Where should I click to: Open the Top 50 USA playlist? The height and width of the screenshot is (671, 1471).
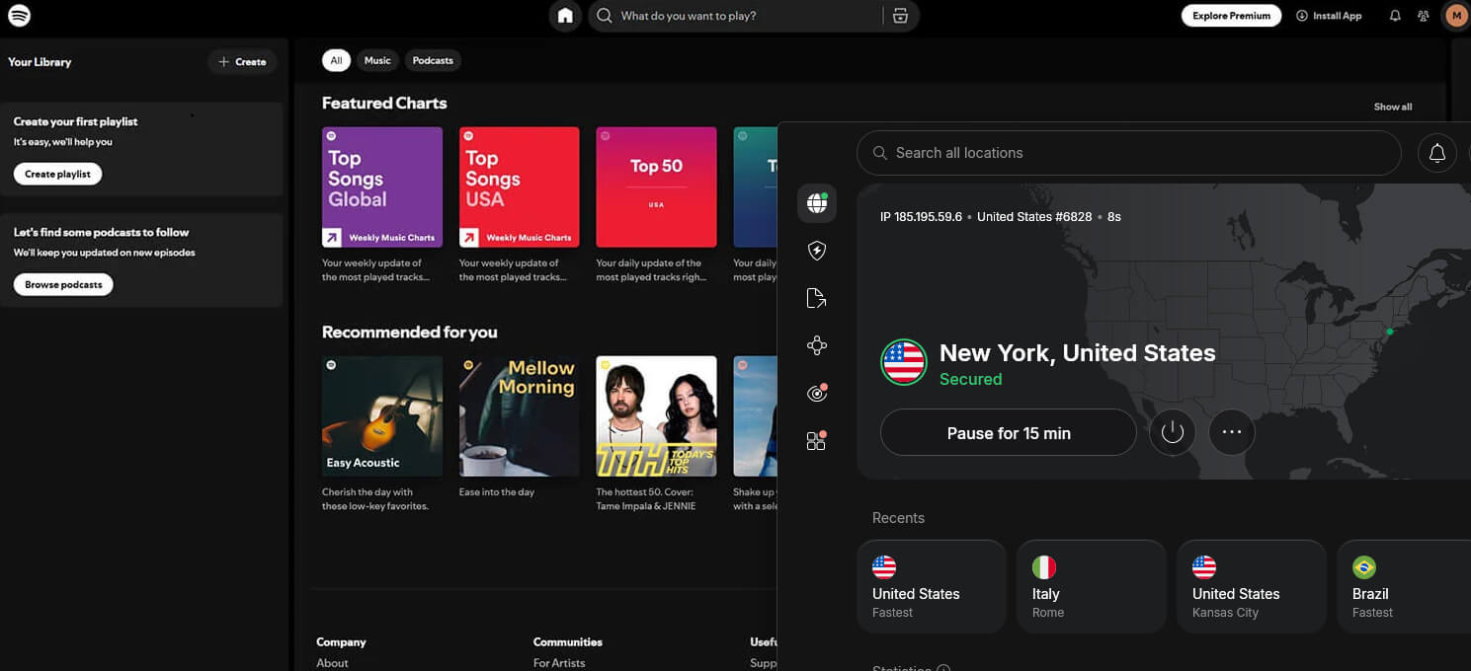pos(656,186)
